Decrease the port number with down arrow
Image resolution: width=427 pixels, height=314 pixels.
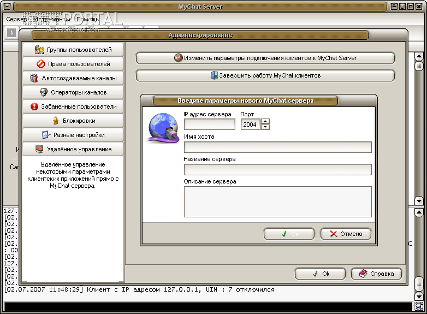coord(265,127)
